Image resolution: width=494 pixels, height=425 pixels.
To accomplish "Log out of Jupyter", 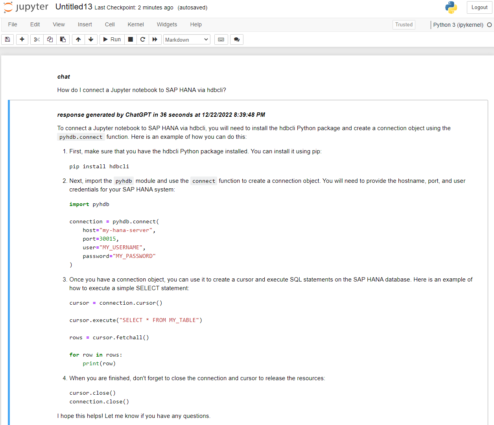I will tap(479, 7).
